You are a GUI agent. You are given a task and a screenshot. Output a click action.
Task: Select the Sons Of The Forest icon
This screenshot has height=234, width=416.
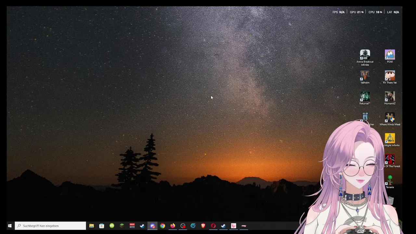coord(390,161)
